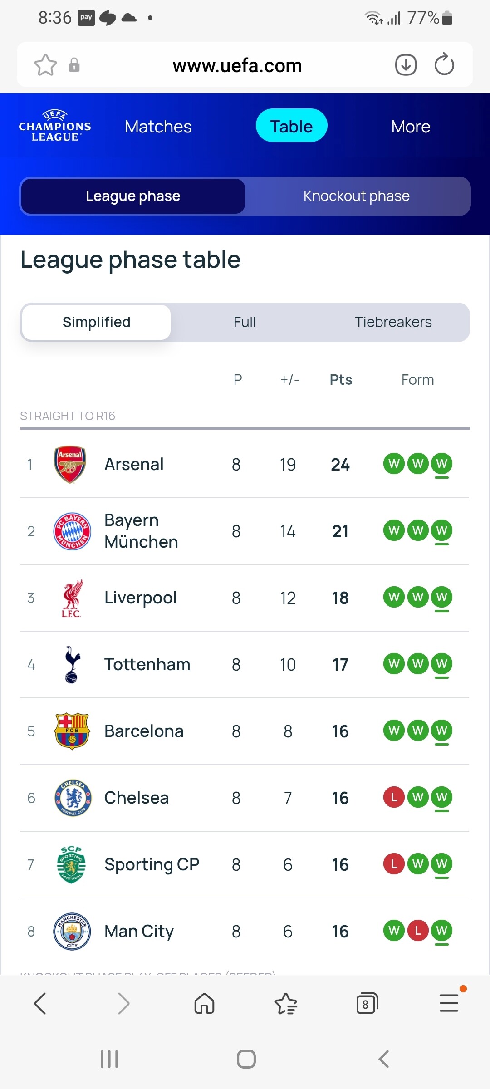Select the League phase toggle
The width and height of the screenshot is (490, 1089).
click(x=133, y=196)
